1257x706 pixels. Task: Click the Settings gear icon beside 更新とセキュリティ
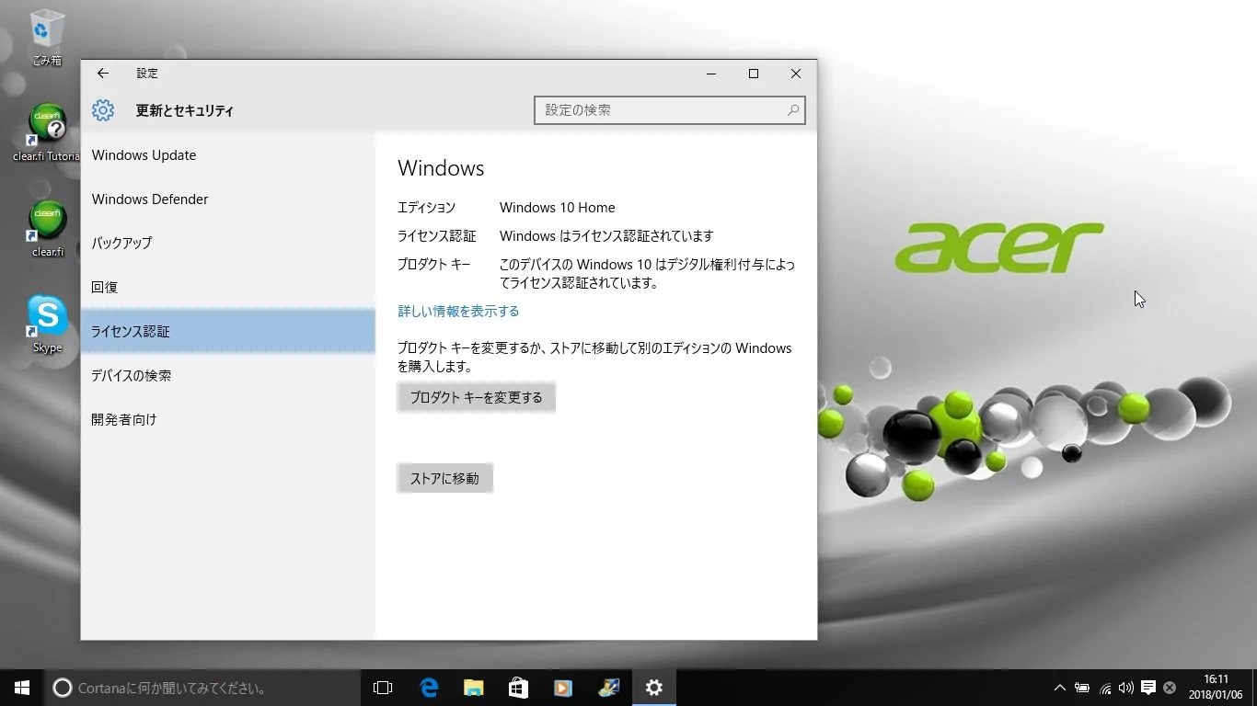103,110
